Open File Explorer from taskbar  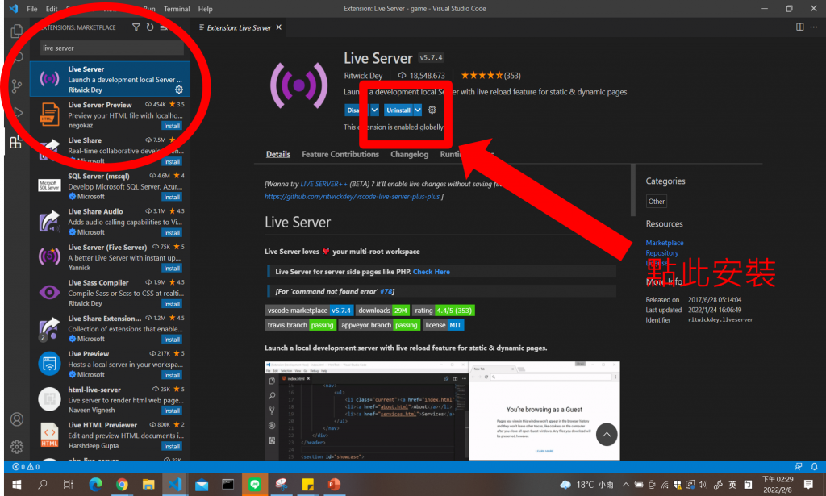[x=148, y=485]
